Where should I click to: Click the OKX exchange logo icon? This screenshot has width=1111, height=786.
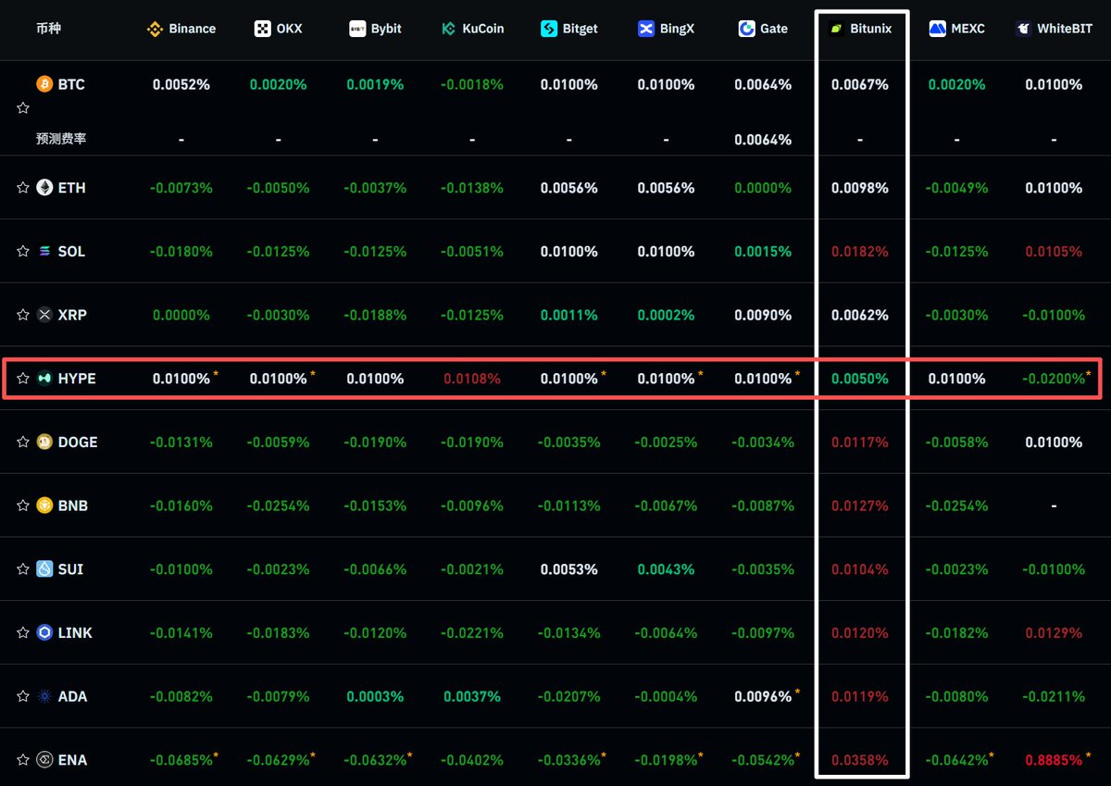coord(262,29)
